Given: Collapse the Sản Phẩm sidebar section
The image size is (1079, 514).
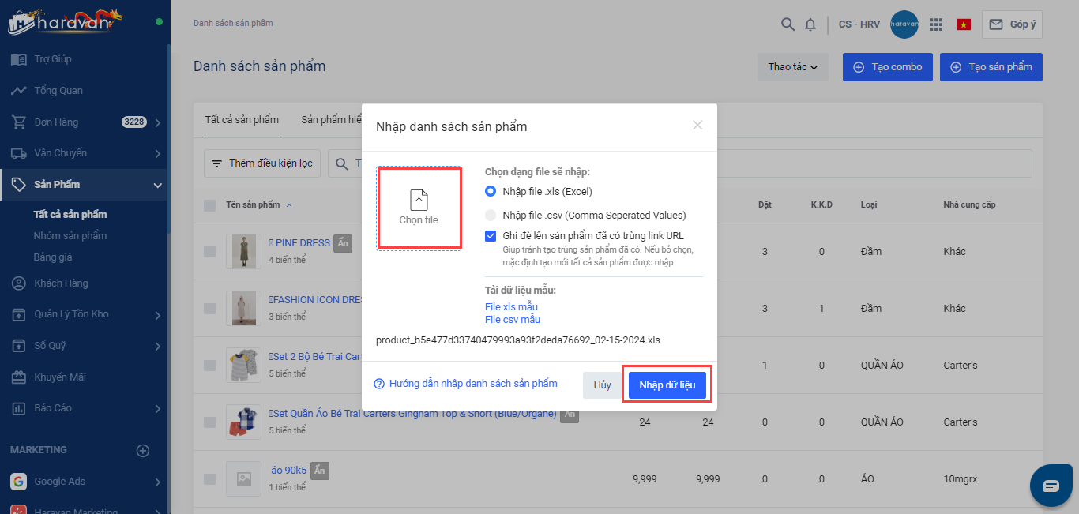Looking at the screenshot, I should [x=157, y=185].
